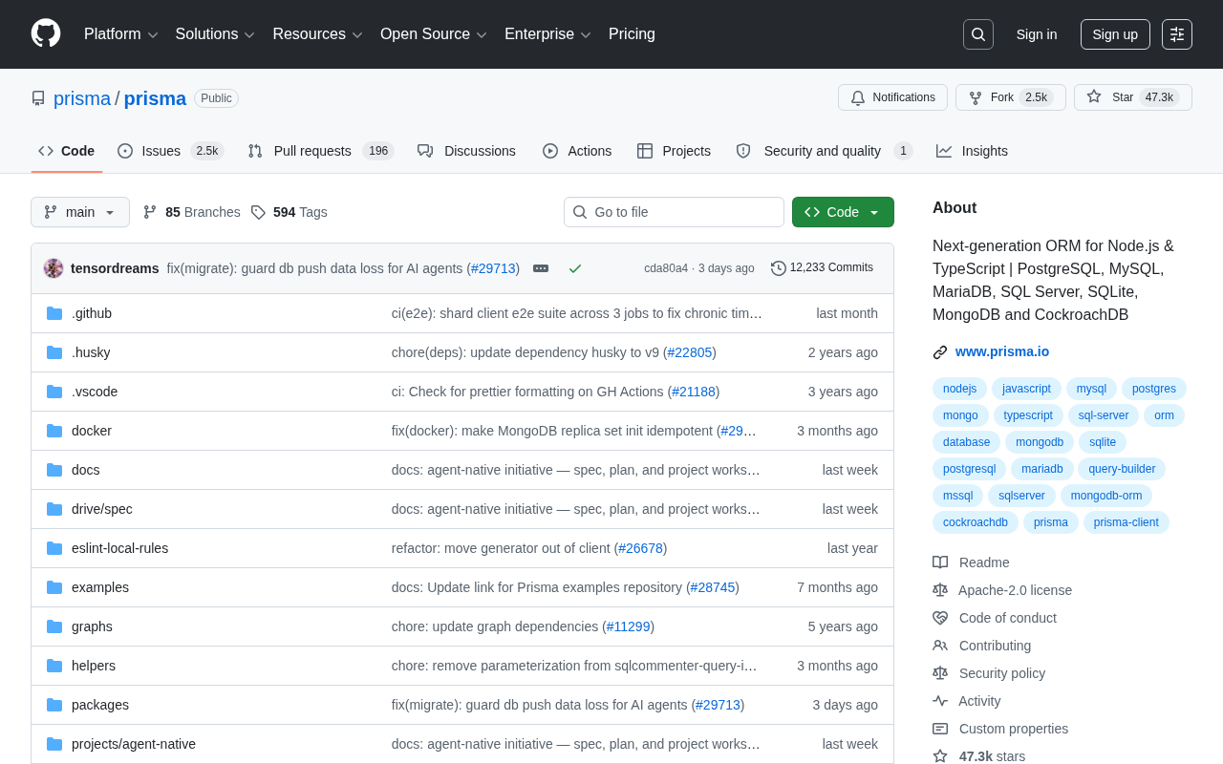This screenshot has height=764, width=1223.
Task: Open commit link #29713 in header row
Action: (x=493, y=268)
